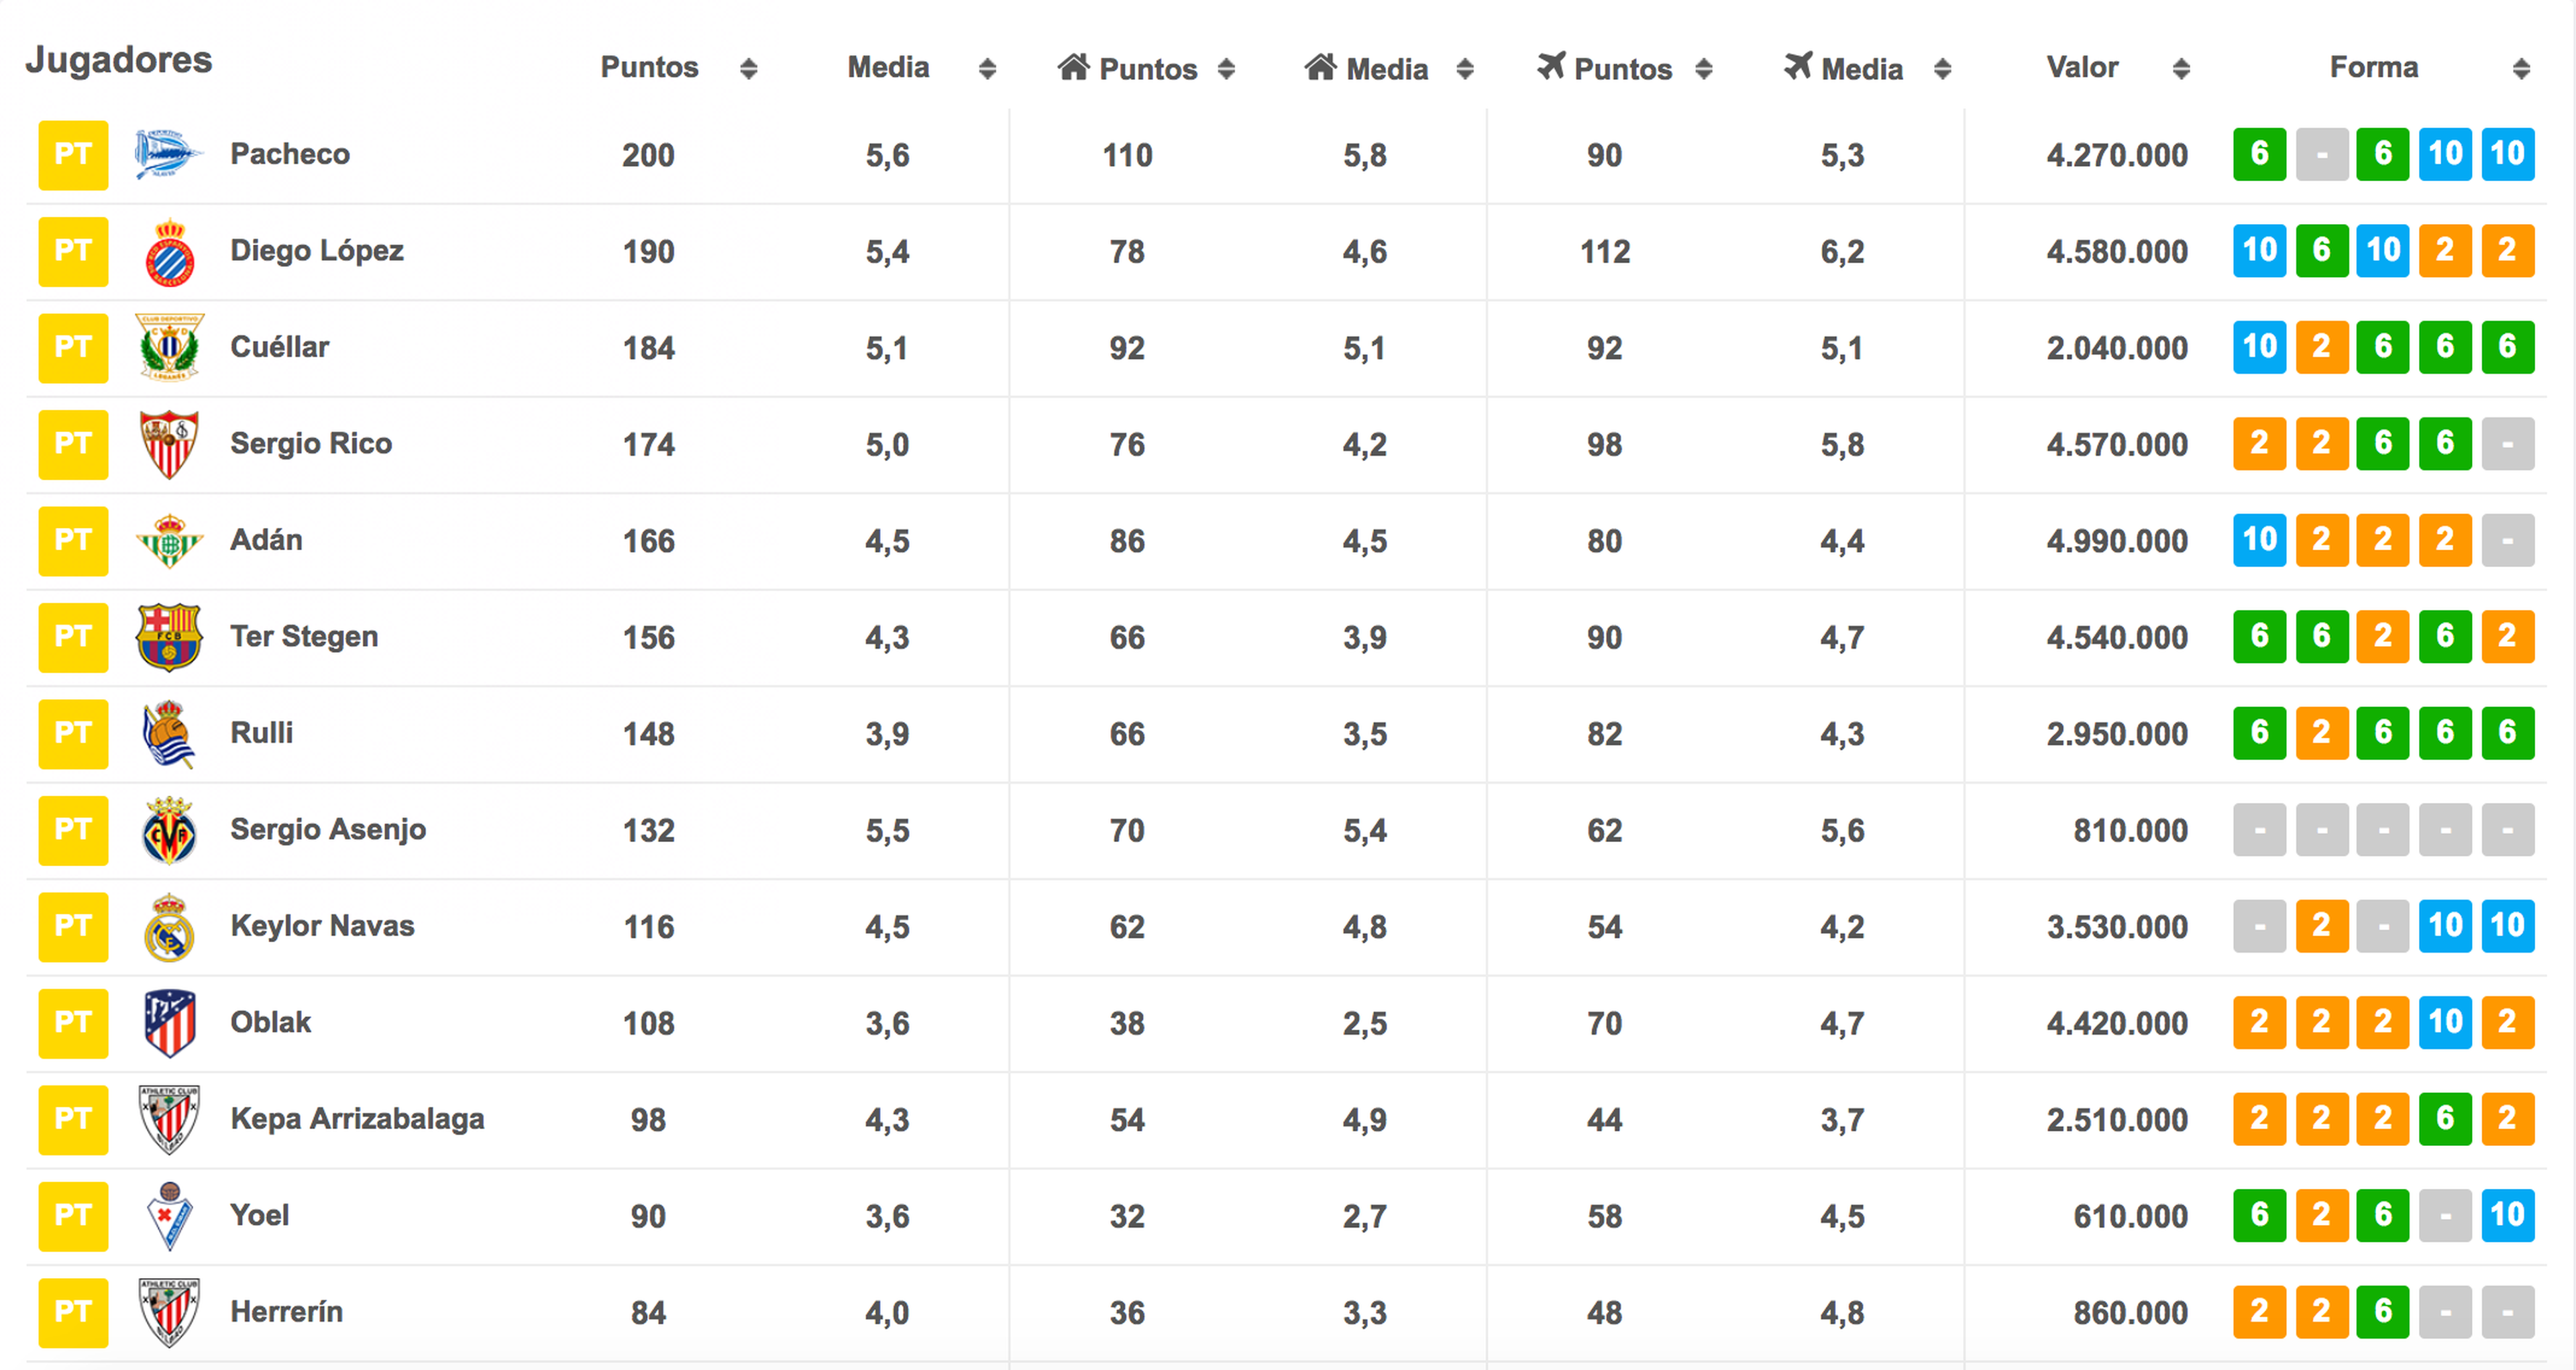2576x1370 pixels.
Task: Click the Alavés crest next to Pacheco
Action: [x=169, y=155]
